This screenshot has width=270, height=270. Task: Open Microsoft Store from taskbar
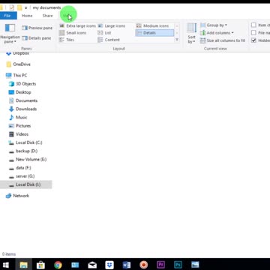coord(40,265)
